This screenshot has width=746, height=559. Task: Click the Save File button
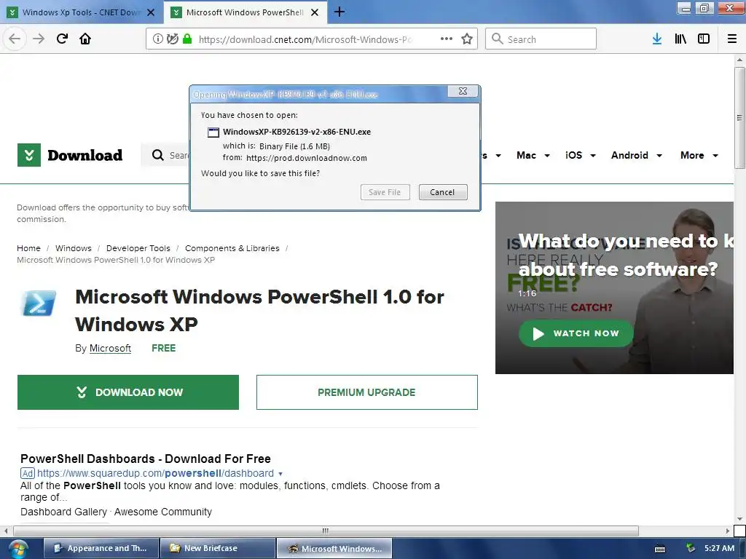click(385, 192)
